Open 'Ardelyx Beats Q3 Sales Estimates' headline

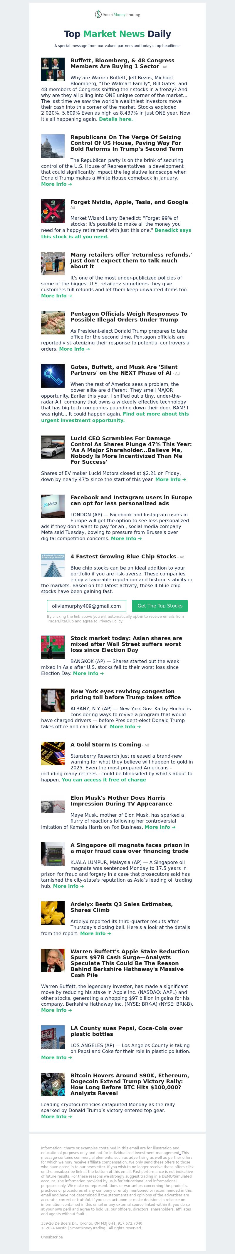pyautogui.click(x=122, y=907)
